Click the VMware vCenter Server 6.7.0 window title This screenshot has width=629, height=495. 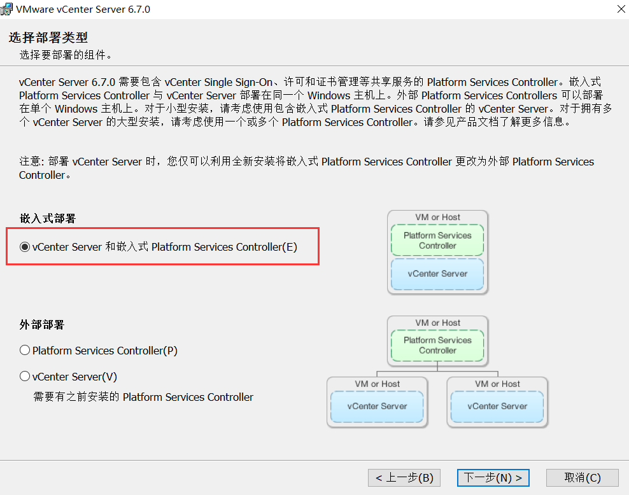(x=83, y=9)
